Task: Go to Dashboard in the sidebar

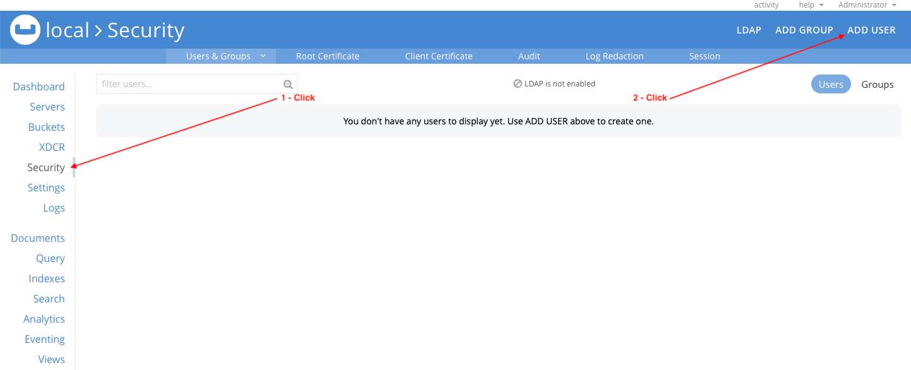Action: [39, 87]
